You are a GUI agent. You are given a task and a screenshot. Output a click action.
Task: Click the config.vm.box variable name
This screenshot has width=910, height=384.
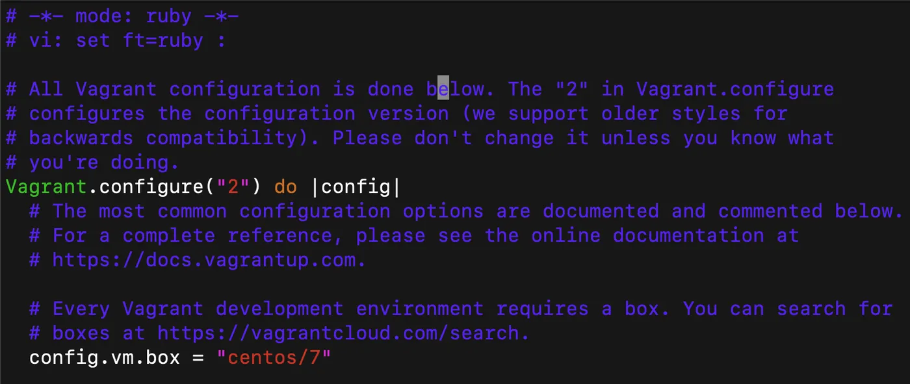pyautogui.click(x=105, y=357)
